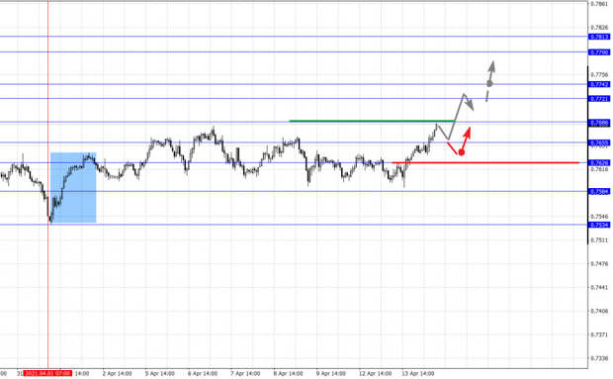Click the 0.7441 price scale value
The width and height of the screenshot is (613, 379).
[599, 288]
